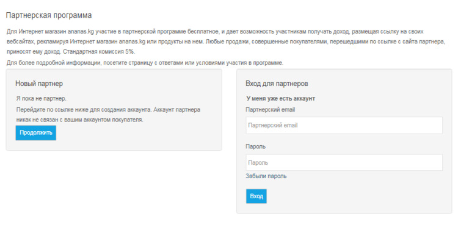The width and height of the screenshot is (458, 244).
Task: Focus the Пароль input field
Action: tap(344, 163)
